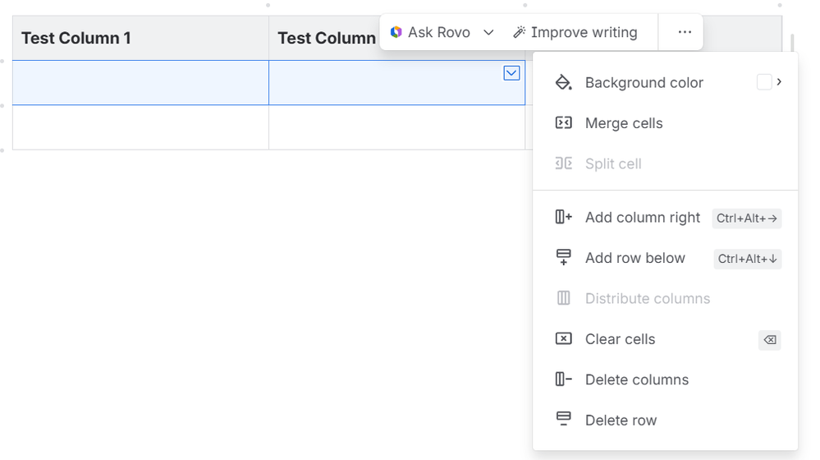Select the Merge cells menu option

(624, 123)
